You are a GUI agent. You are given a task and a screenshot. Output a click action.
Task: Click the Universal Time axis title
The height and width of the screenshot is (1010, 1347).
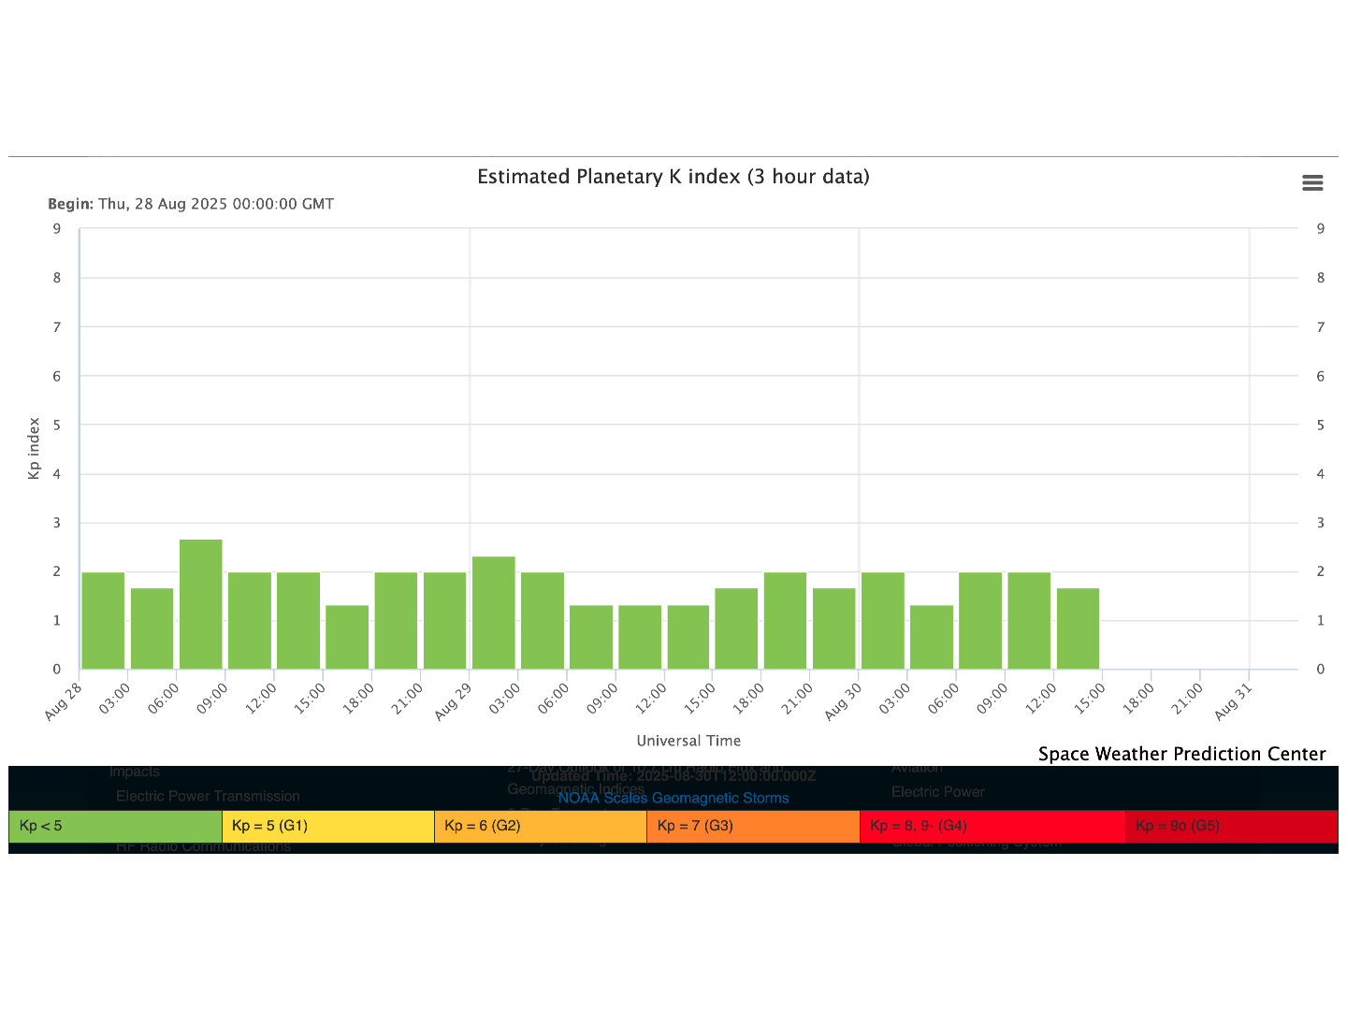[688, 741]
